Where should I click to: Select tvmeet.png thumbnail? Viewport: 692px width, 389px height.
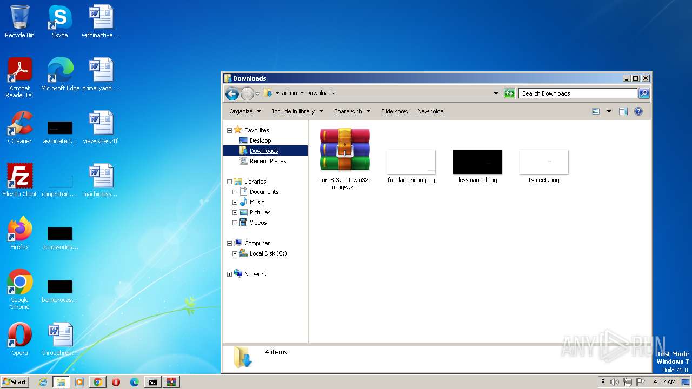click(544, 166)
